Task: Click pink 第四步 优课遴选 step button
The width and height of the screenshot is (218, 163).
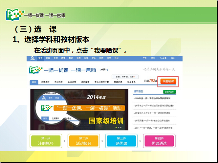Action: coord(159,141)
